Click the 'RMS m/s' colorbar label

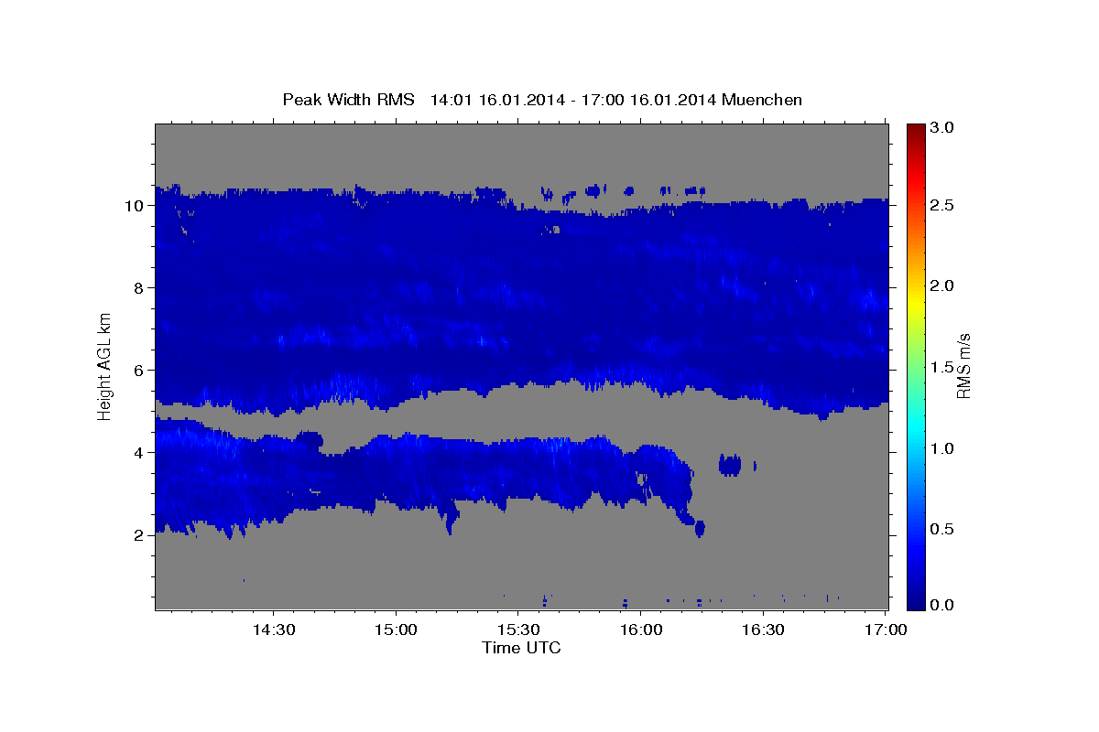click(963, 366)
